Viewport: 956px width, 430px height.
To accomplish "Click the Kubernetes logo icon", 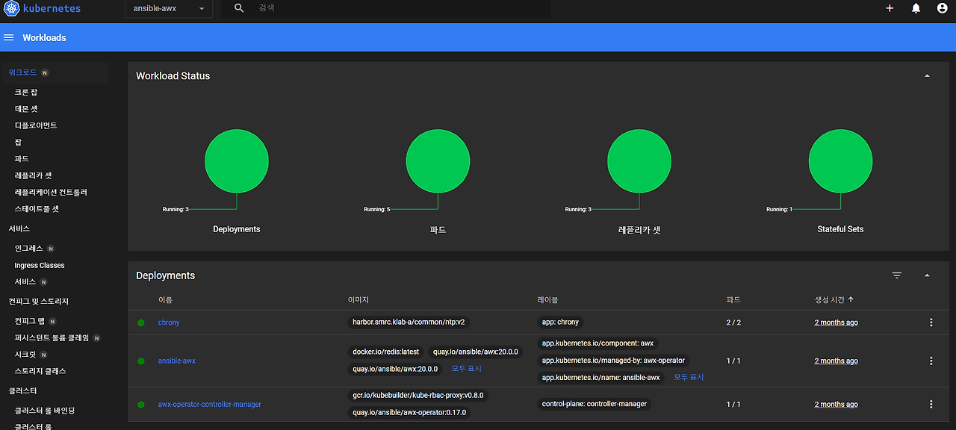I will 11,8.
